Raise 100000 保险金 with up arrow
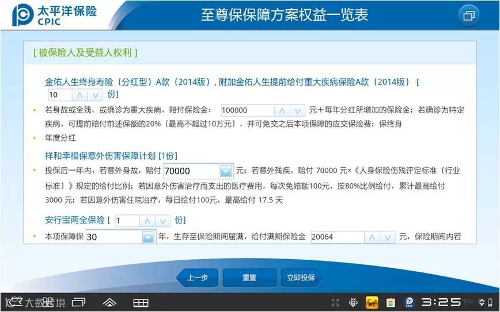The width and height of the screenshot is (500, 312). coord(282,110)
